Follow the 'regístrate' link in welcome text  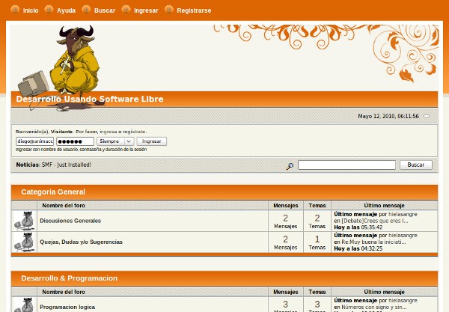135,132
